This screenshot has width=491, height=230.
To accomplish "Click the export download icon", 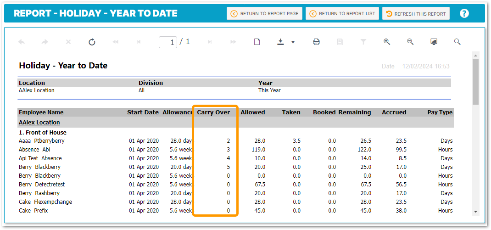I will click(280, 42).
